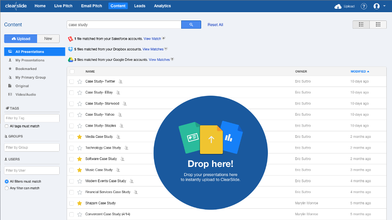
Task: Open the Email Pitch tab
Action: click(91, 6)
